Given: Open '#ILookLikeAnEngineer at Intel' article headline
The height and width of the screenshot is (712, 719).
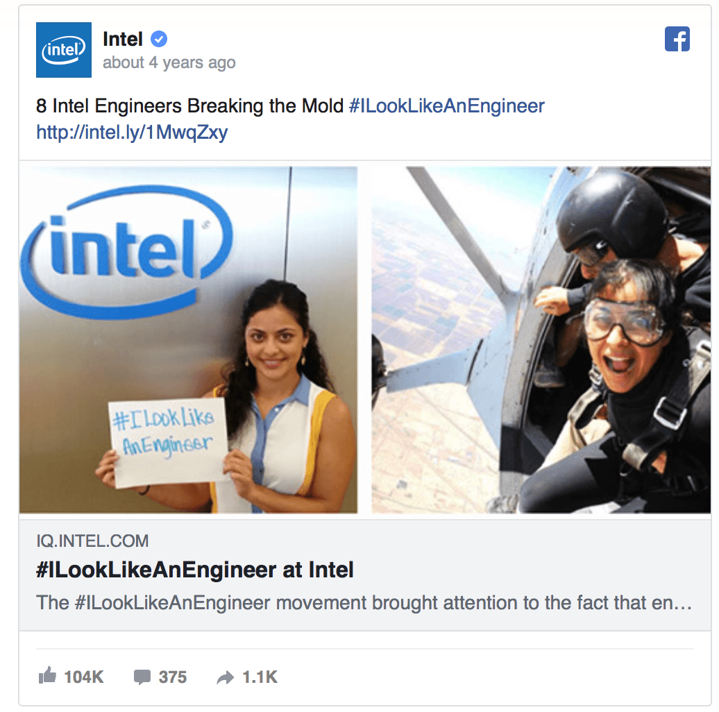Looking at the screenshot, I should click(x=195, y=570).
